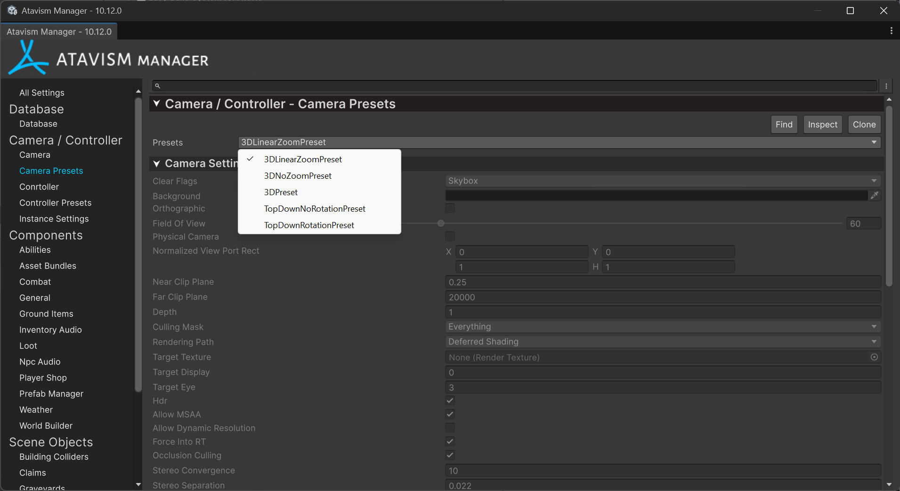
Task: Click the search magnifier icon
Action: (158, 86)
